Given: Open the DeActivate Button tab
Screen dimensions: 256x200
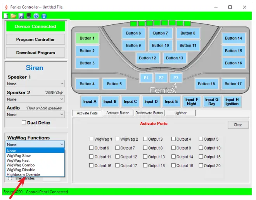Looking at the screenshot, I should coord(149,113).
